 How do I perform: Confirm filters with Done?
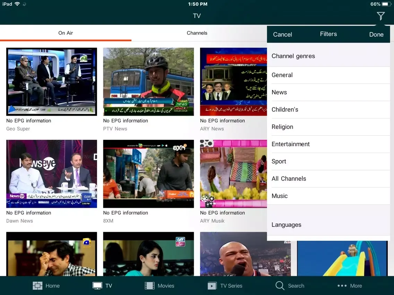point(376,34)
